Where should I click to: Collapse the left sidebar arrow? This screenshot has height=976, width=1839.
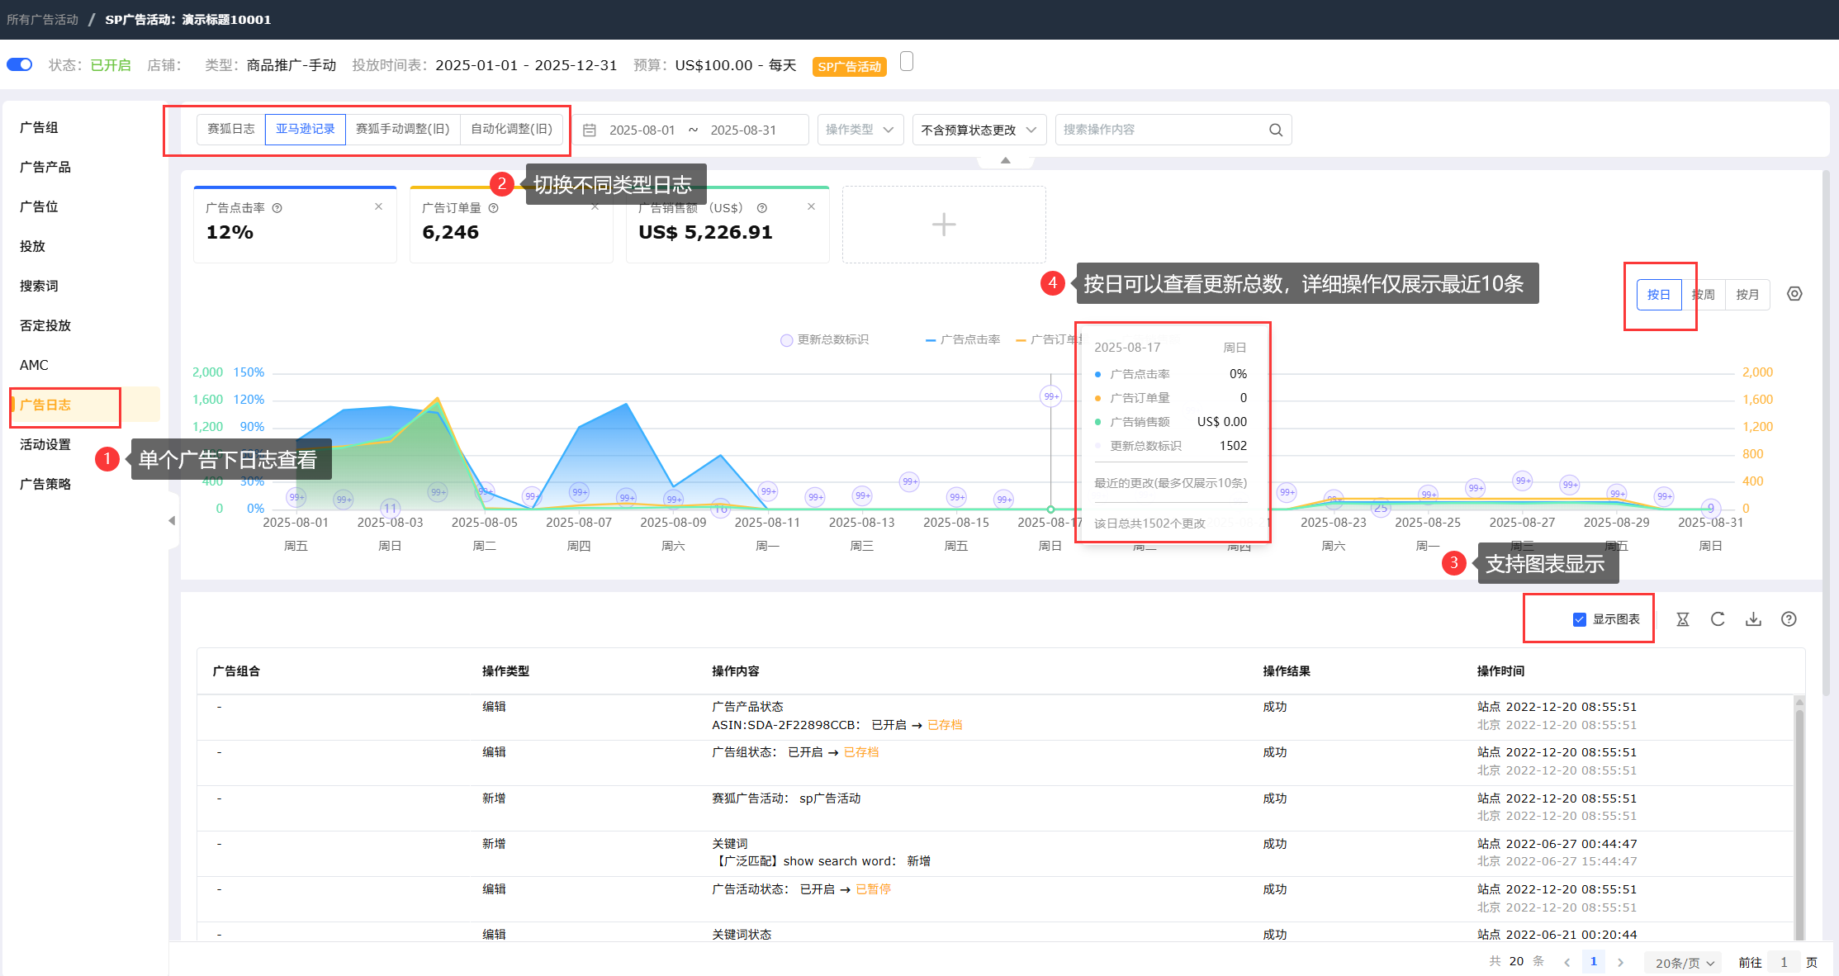tap(172, 520)
